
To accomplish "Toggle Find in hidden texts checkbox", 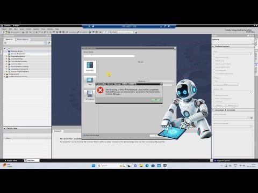I will click(x=214, y=67).
